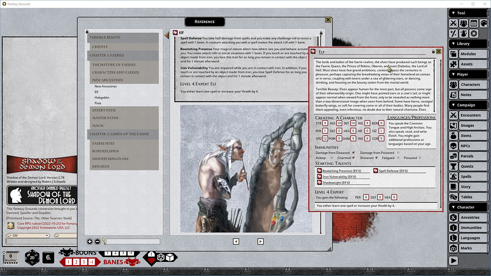Enable the Poisoned immunity checkbox
The width and height of the screenshot is (491, 276).
(420, 158)
